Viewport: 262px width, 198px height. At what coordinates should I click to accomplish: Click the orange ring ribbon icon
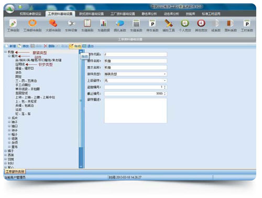32,23
